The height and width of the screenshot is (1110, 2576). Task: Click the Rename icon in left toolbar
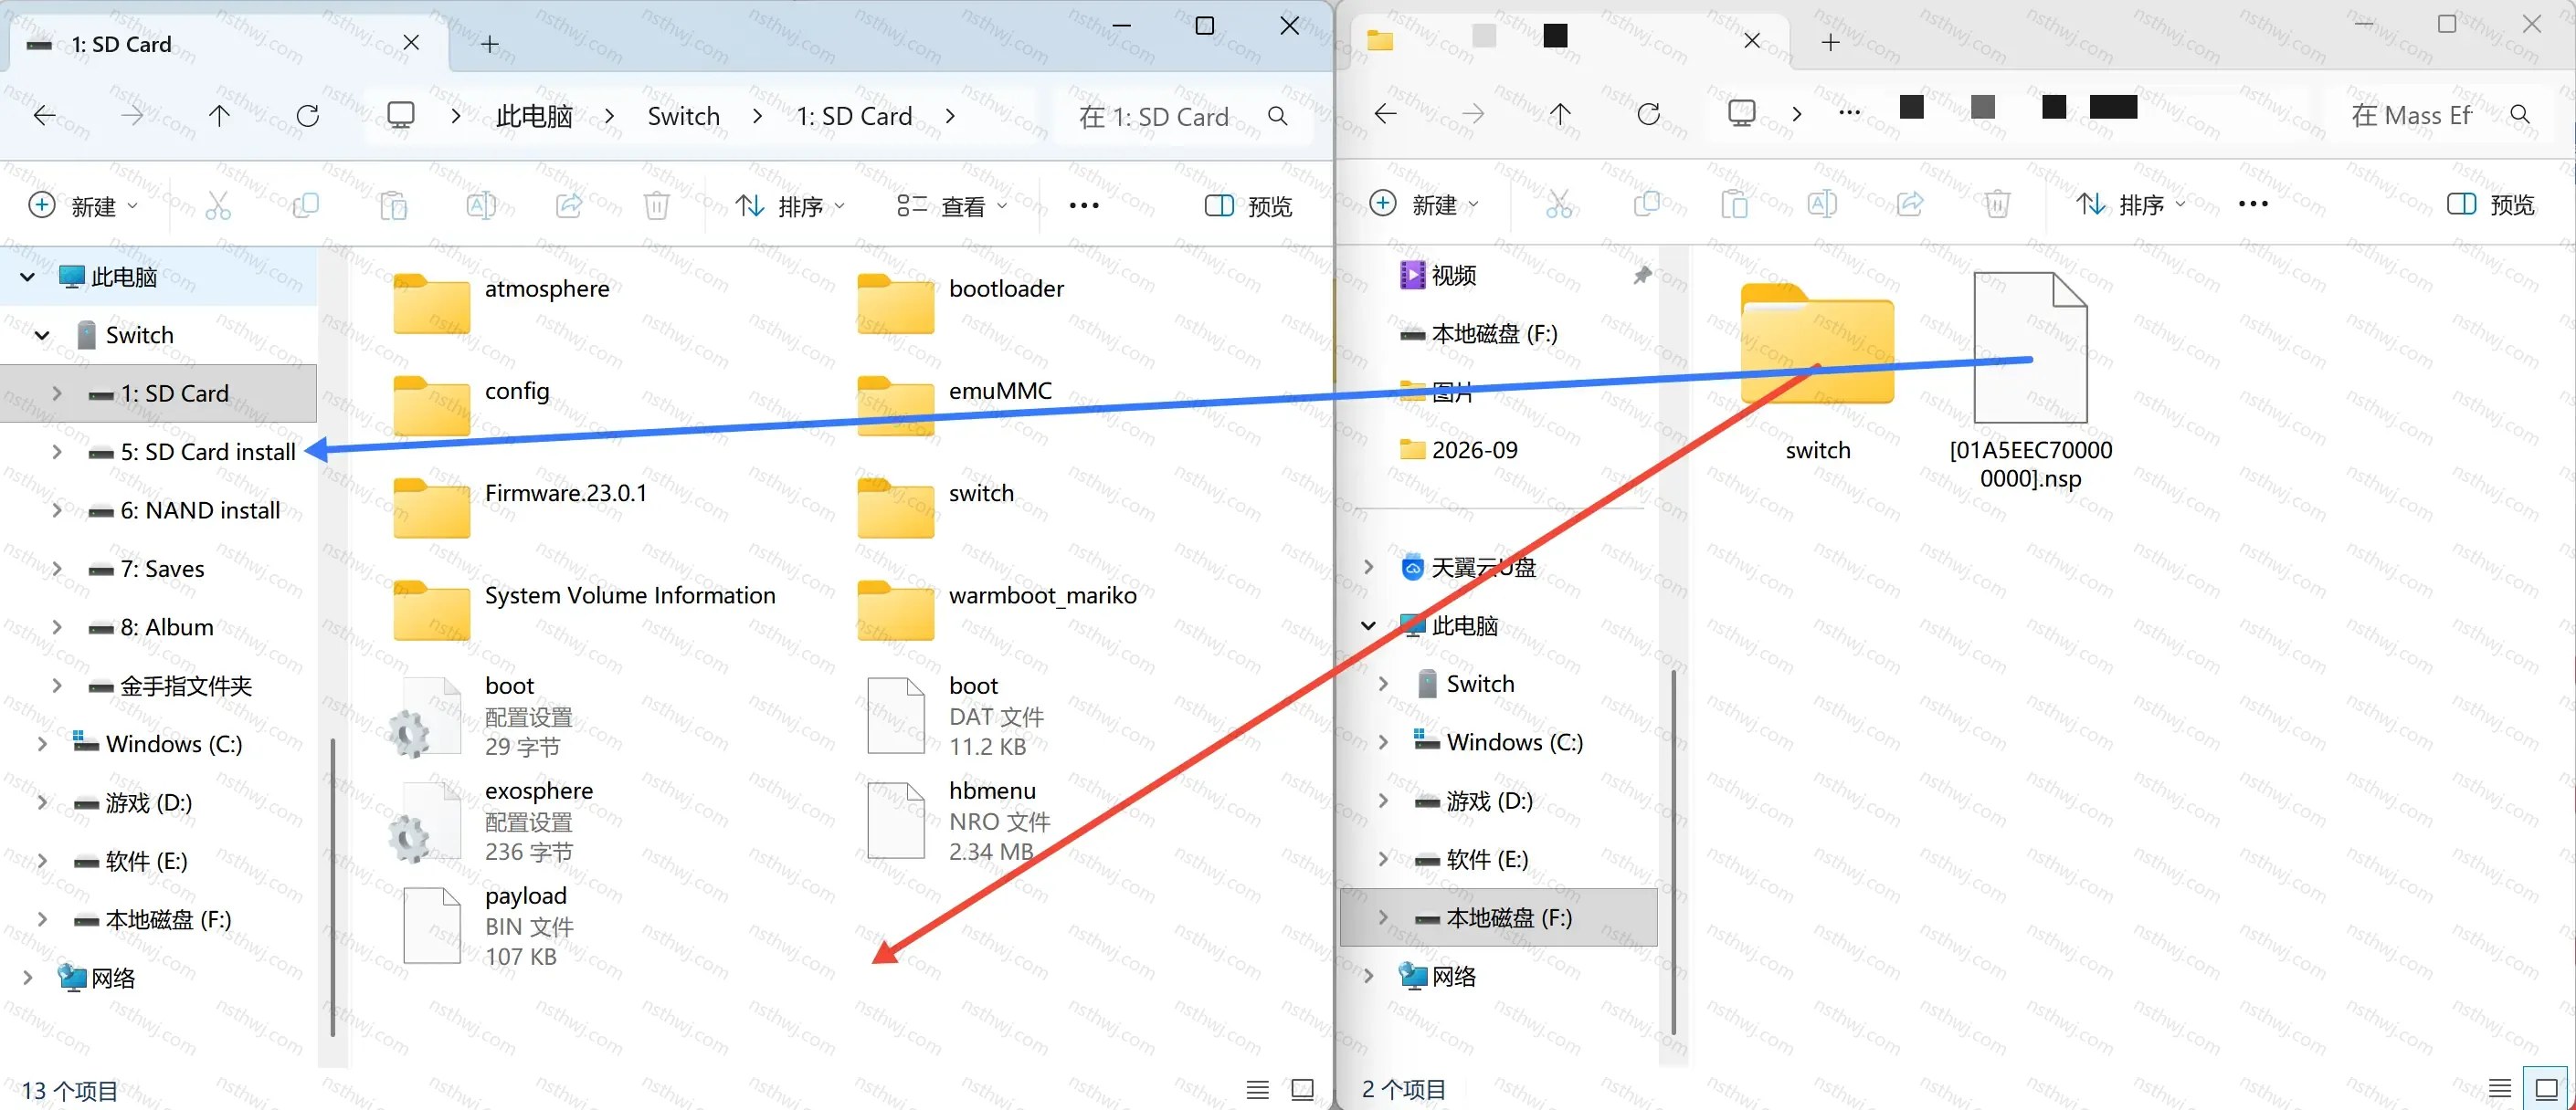[x=481, y=205]
